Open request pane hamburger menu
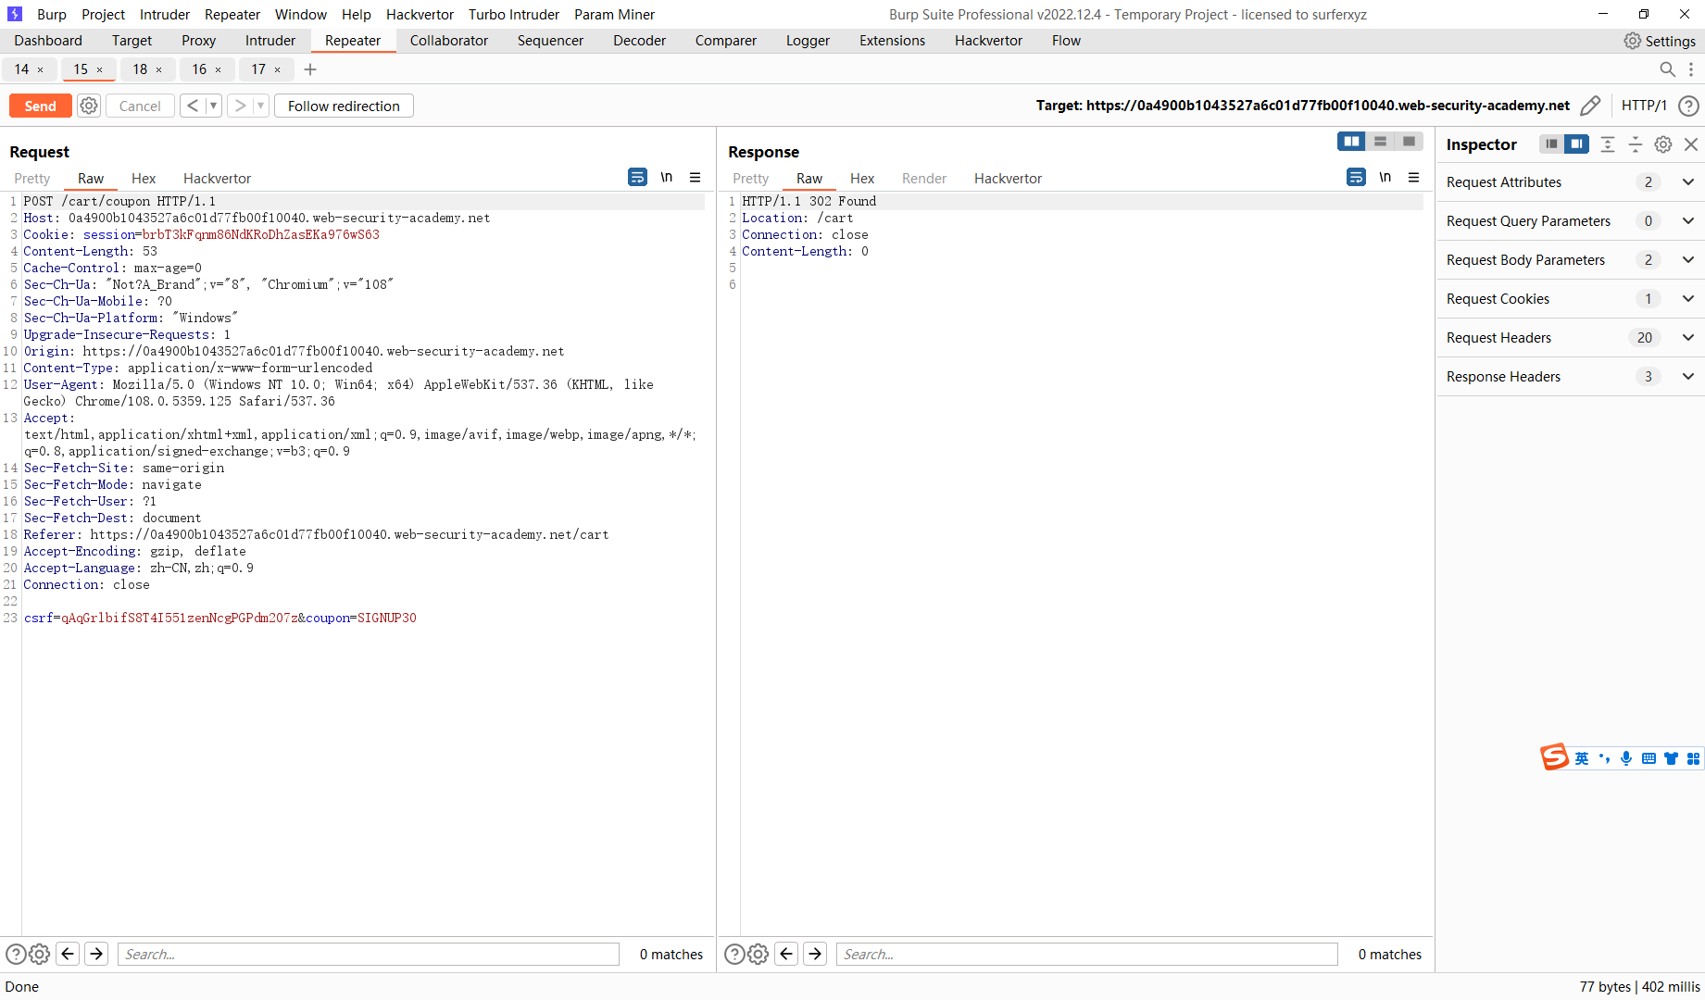The width and height of the screenshot is (1705, 1000). click(x=696, y=177)
